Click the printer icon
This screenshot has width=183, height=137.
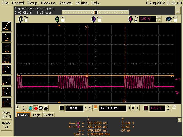(46, 108)
